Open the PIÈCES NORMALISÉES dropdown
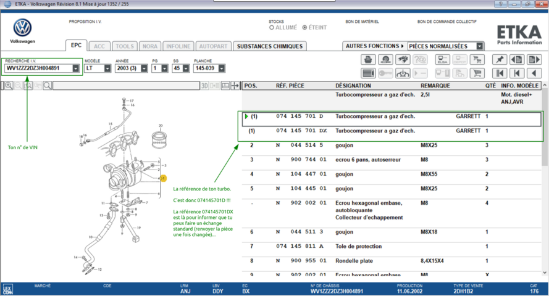549x296 pixels. [x=480, y=46]
